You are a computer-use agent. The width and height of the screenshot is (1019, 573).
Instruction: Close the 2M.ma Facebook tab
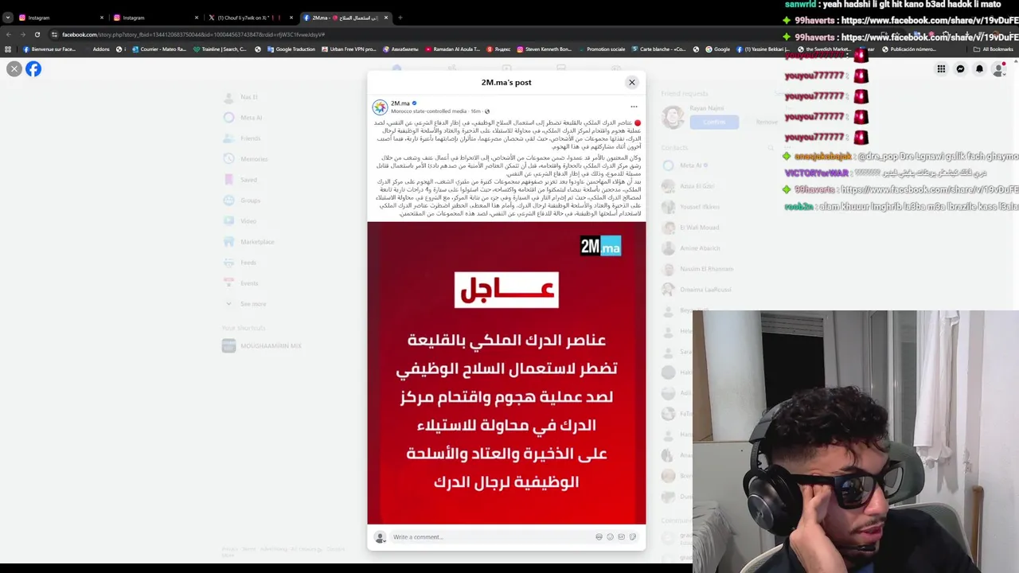pyautogui.click(x=386, y=18)
